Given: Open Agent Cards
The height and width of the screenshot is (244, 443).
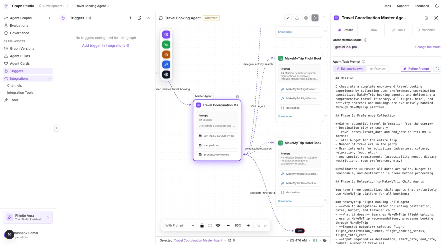Looking at the screenshot, I should (x=28, y=63).
